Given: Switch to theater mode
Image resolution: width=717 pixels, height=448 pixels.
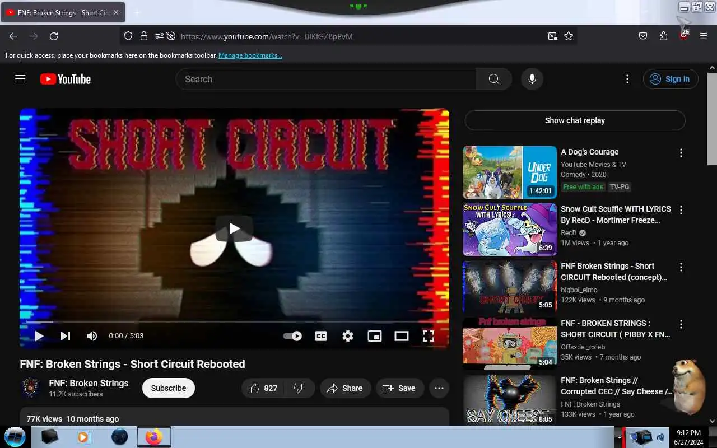Looking at the screenshot, I should pos(402,336).
